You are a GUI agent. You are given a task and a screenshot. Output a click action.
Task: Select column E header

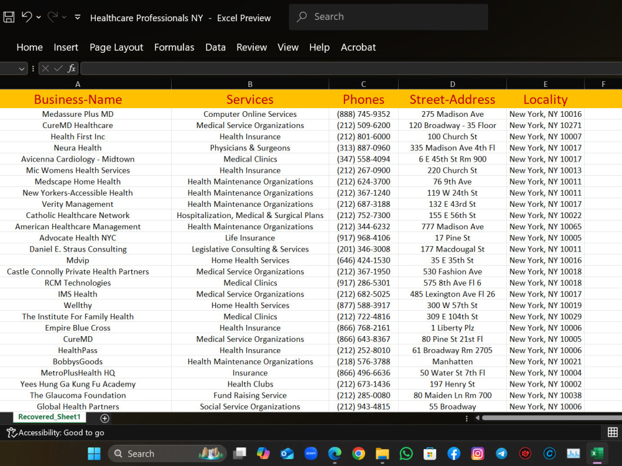tap(545, 84)
